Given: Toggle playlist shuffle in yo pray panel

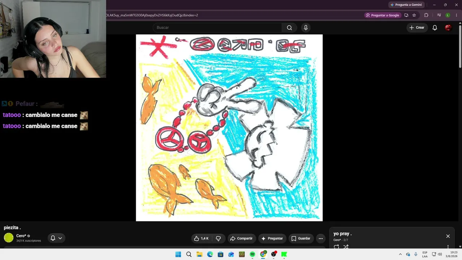Looking at the screenshot, I should pos(346,247).
